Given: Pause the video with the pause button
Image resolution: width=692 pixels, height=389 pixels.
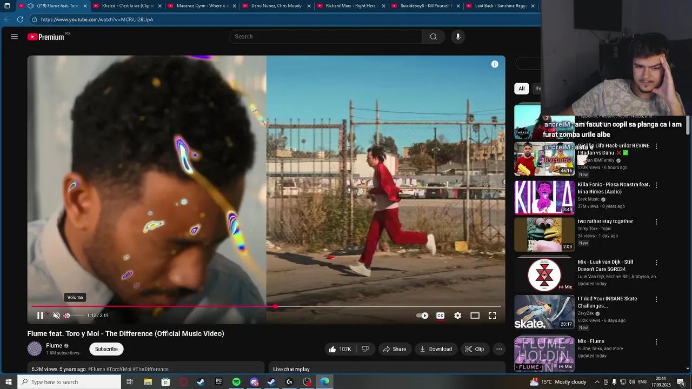Looking at the screenshot, I should tap(40, 316).
